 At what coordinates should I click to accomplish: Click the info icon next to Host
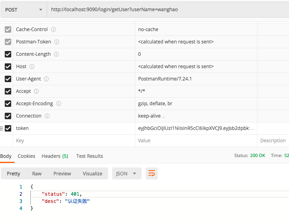point(32,67)
